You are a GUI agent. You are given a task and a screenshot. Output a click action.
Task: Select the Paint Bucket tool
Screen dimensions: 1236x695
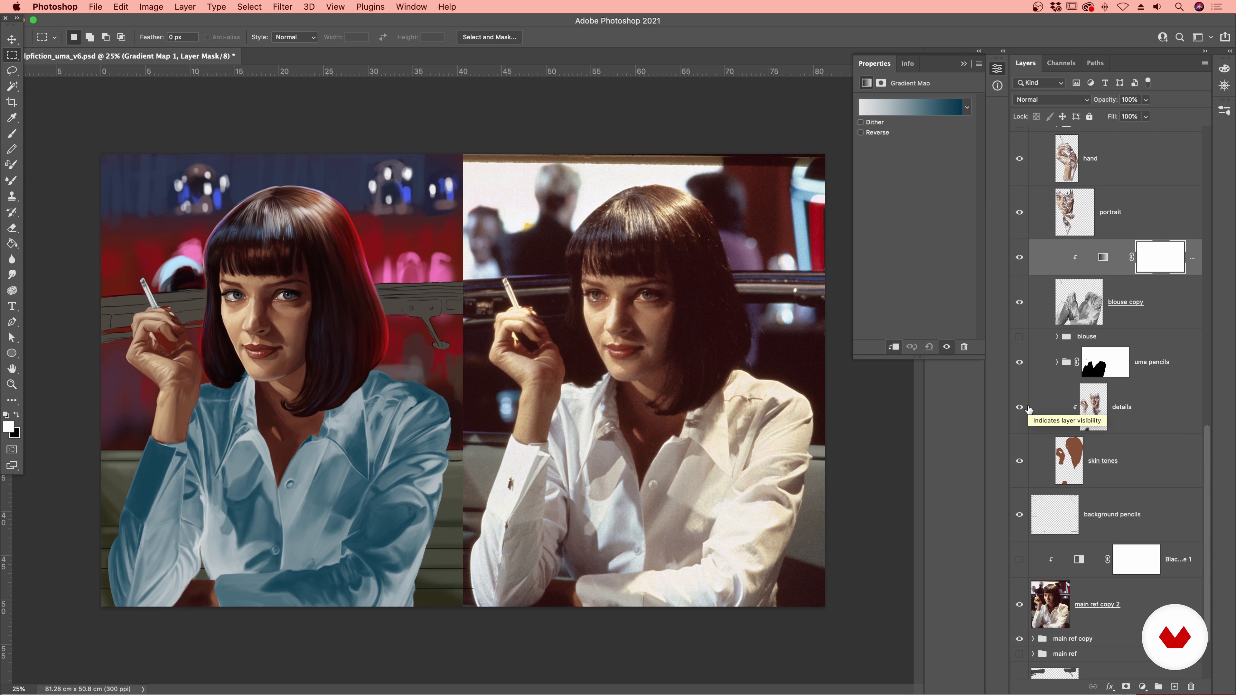(12, 243)
